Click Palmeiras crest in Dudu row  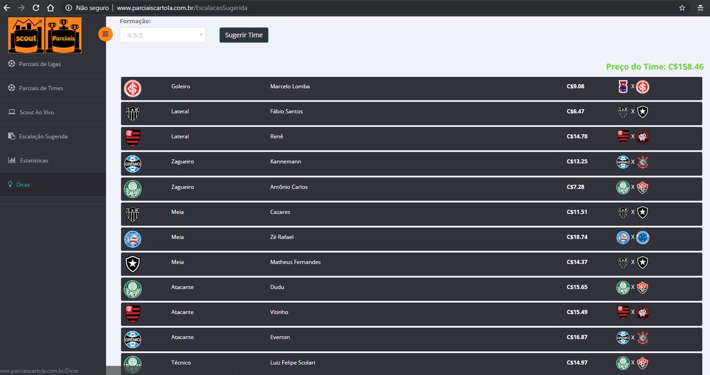click(x=133, y=289)
